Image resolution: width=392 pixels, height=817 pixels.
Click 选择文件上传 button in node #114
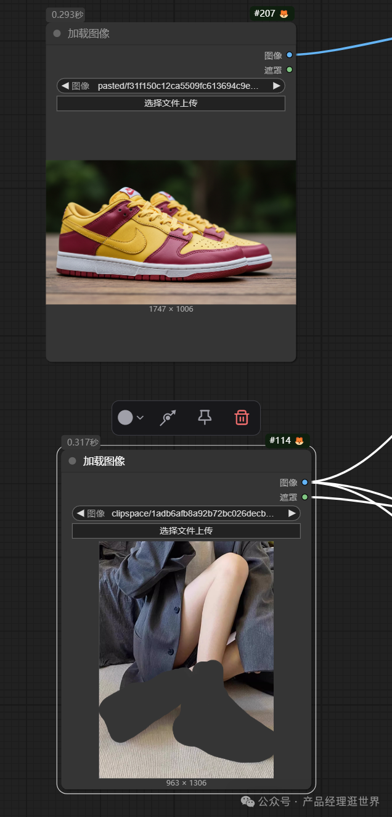coord(186,531)
